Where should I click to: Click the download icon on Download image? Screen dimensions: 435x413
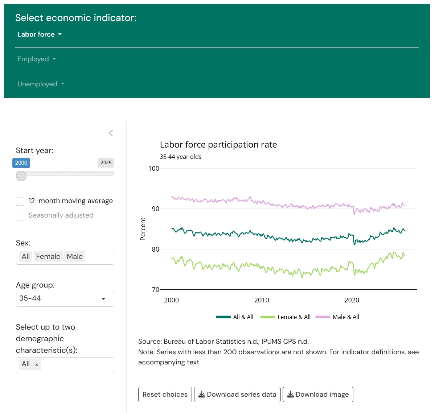tap(291, 395)
